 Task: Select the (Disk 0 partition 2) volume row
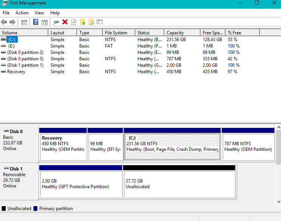(x=25, y=52)
